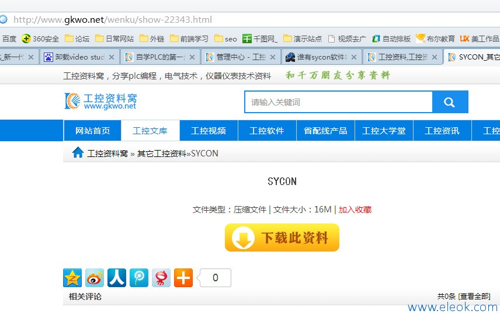
Task: Open 网站首页 in navigation bar
Action: 92,131
